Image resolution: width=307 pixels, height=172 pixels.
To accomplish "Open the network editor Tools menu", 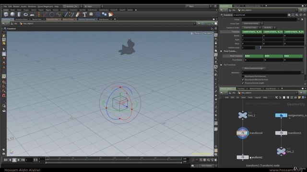I will coord(250,97).
